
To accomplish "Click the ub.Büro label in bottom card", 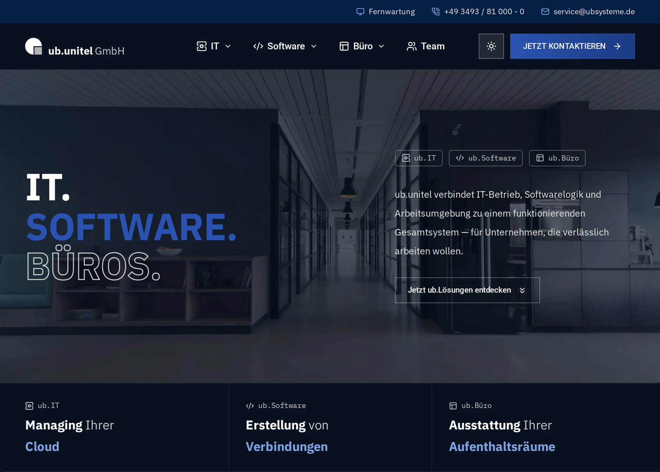I will click(477, 406).
